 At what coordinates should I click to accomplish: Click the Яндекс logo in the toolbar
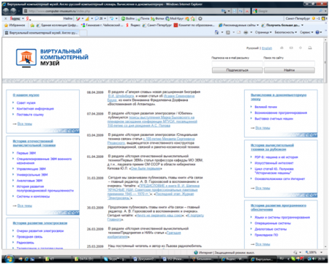[15, 18]
